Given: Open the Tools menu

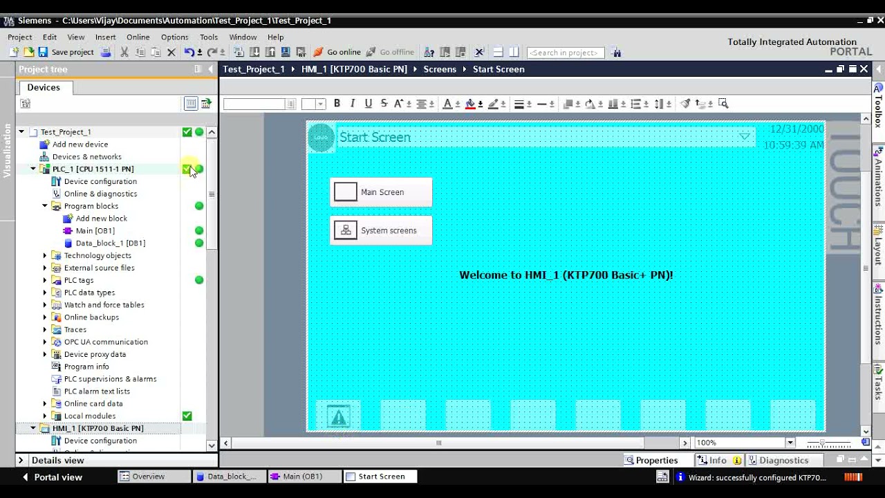Looking at the screenshot, I should (209, 37).
